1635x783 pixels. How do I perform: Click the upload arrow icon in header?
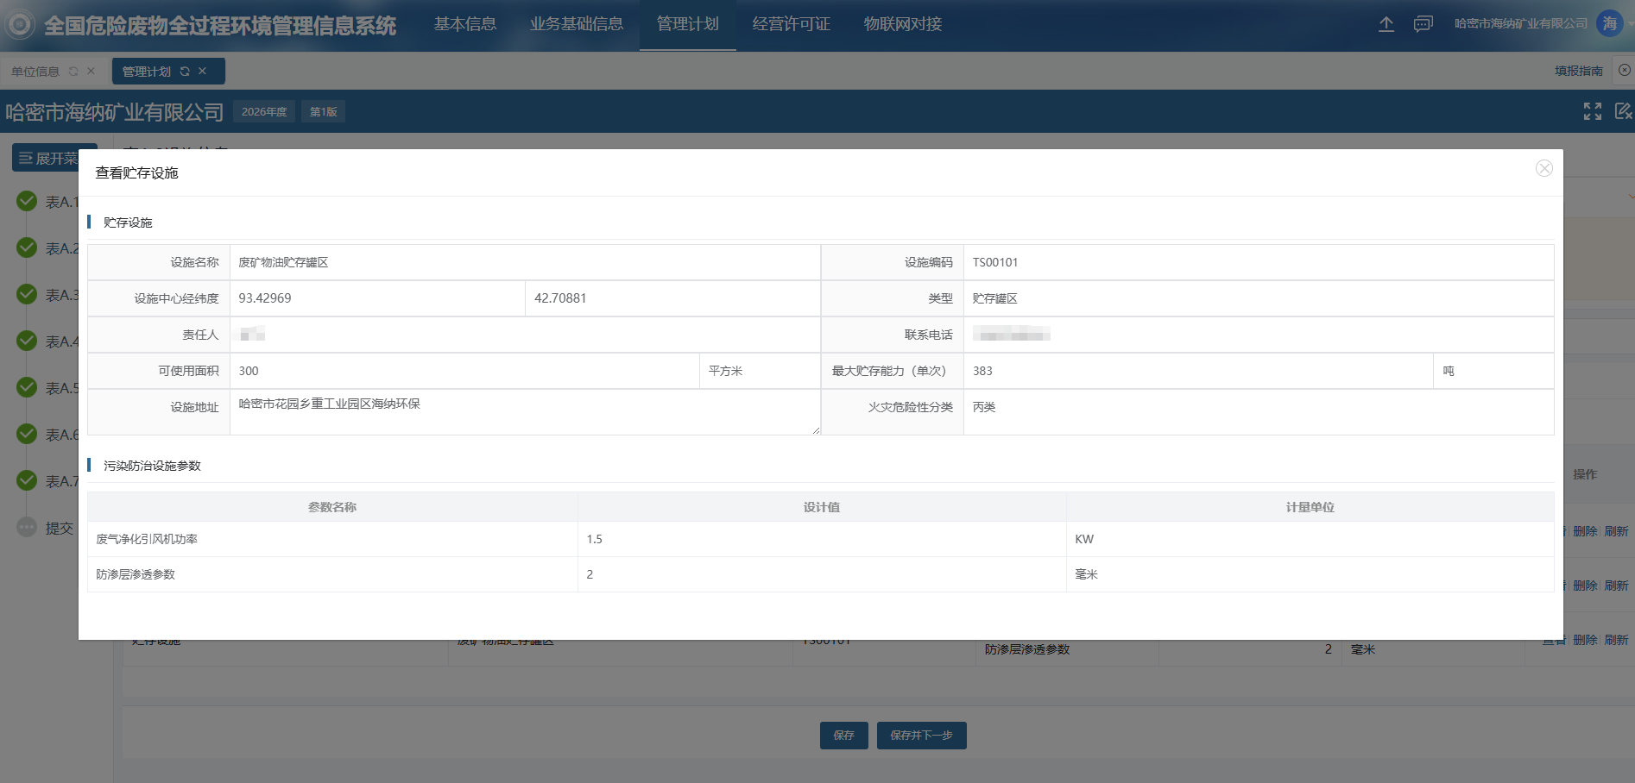pyautogui.click(x=1386, y=24)
